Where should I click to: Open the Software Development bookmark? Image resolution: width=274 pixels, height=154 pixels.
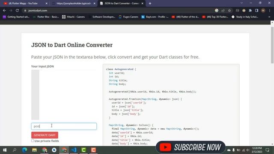(x=102, y=17)
